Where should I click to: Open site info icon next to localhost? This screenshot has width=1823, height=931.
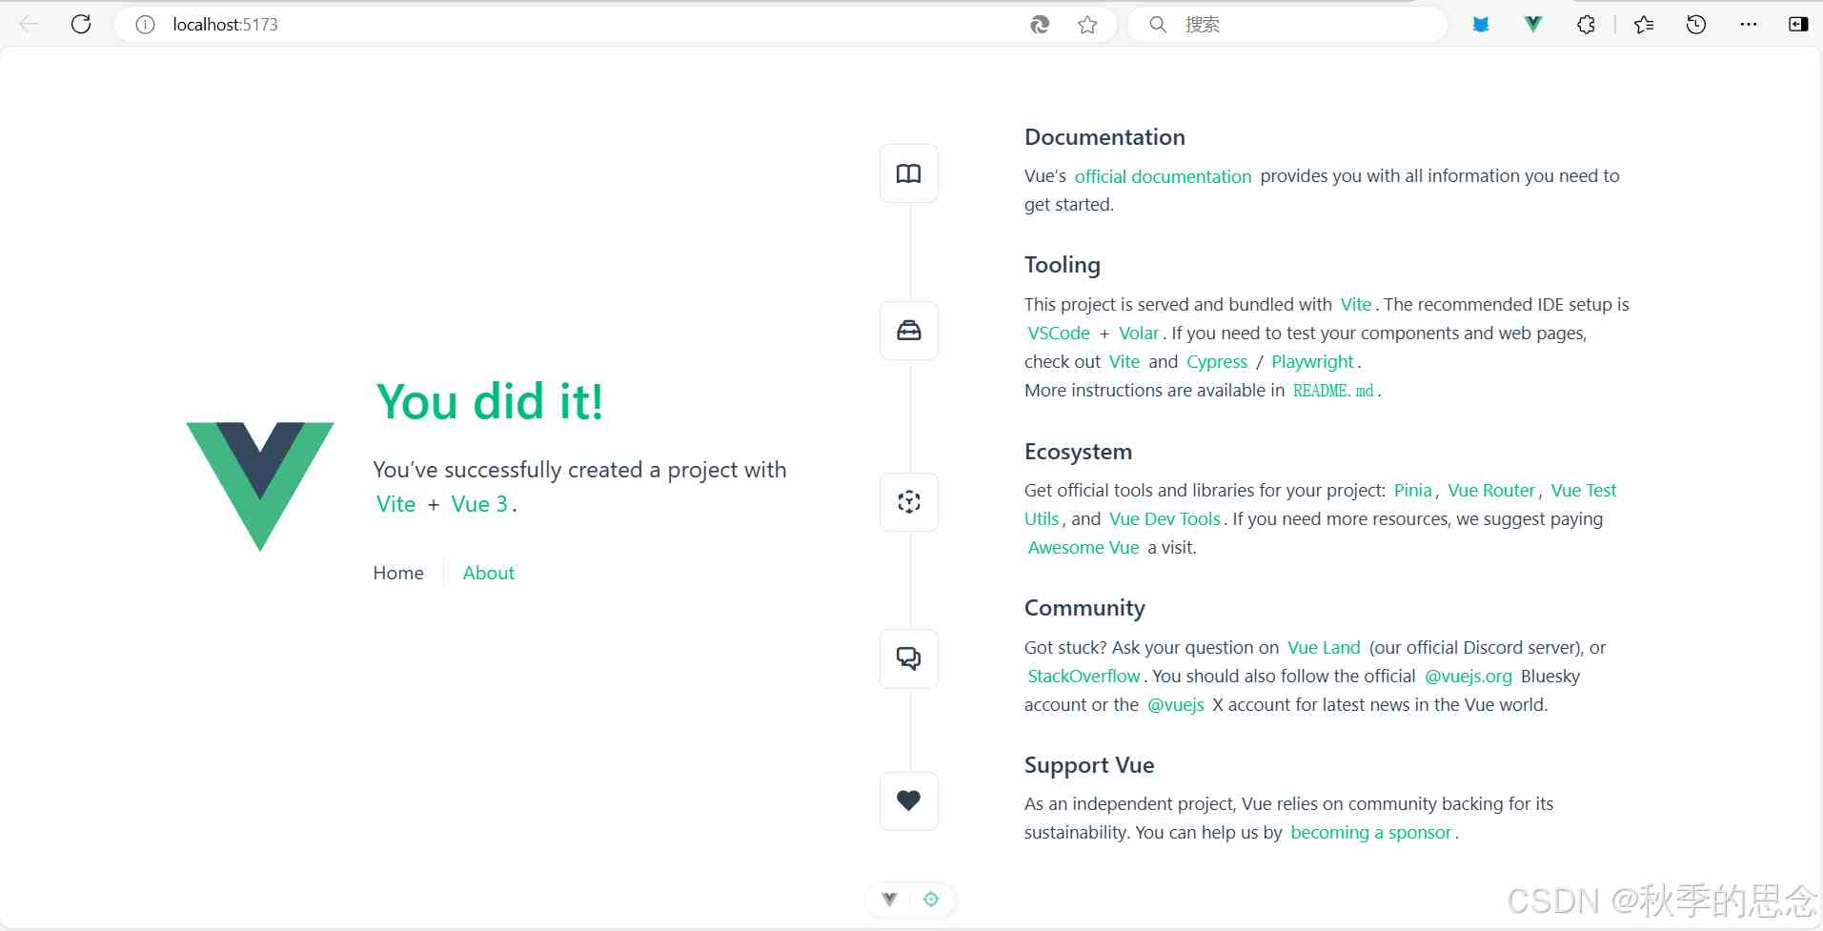pyautogui.click(x=145, y=25)
